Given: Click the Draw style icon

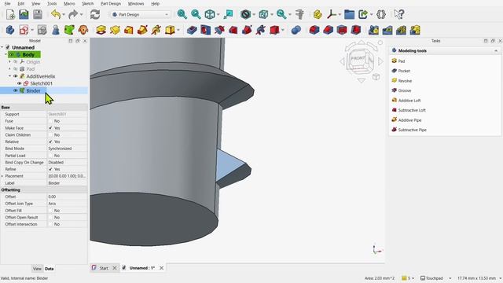Looking at the screenshot, I should tap(246, 14).
